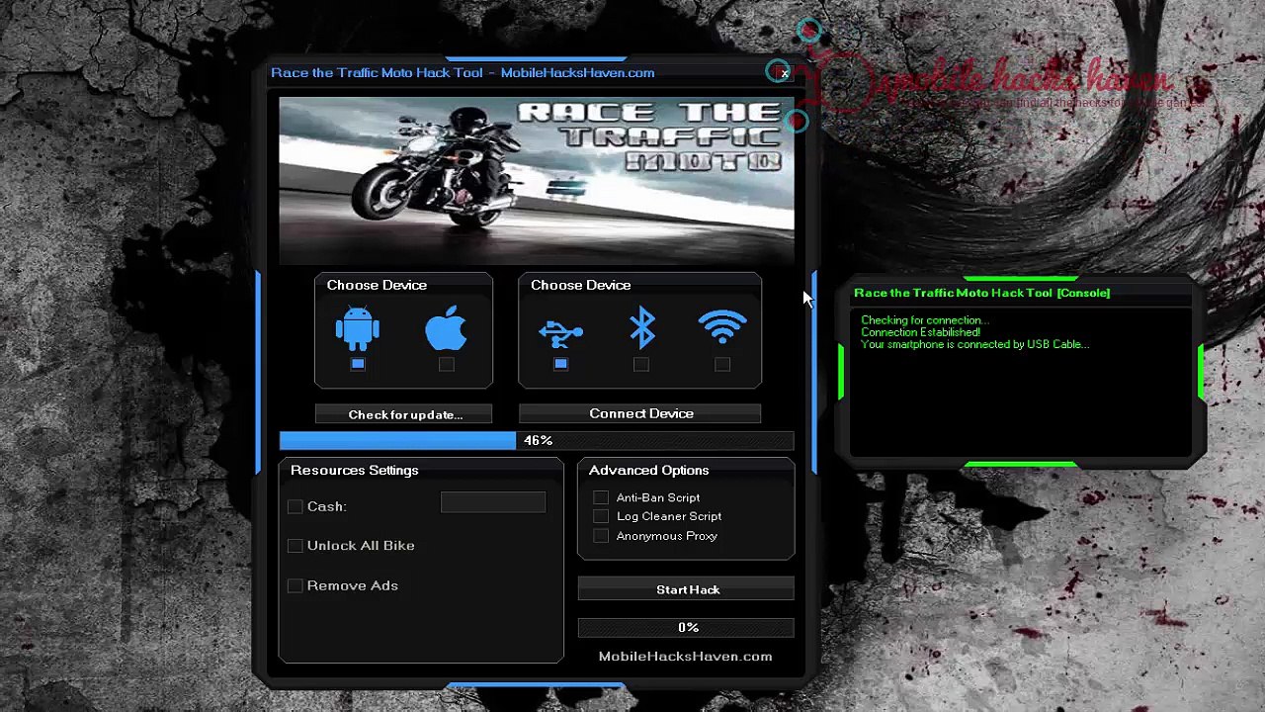Enable the Anonymous Proxy option

tap(601, 536)
